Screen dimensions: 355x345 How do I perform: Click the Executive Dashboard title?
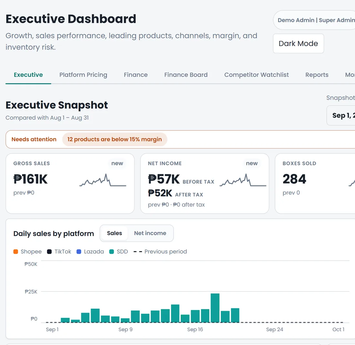click(x=71, y=19)
